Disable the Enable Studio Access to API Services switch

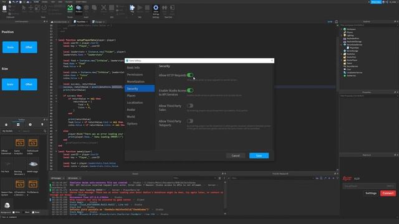[190, 90]
